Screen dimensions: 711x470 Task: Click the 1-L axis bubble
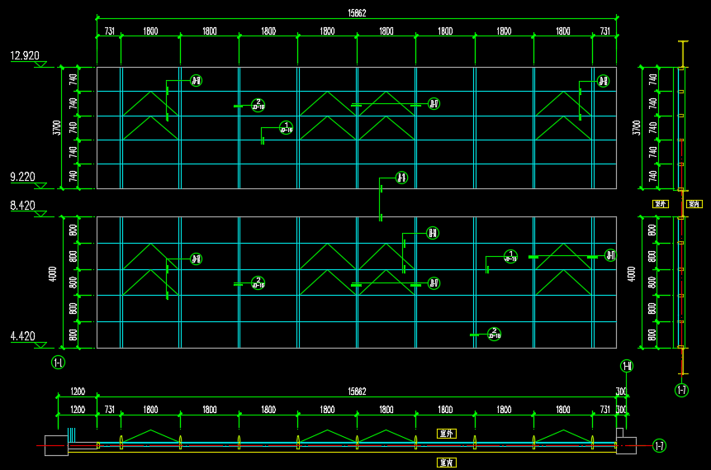click(x=59, y=362)
